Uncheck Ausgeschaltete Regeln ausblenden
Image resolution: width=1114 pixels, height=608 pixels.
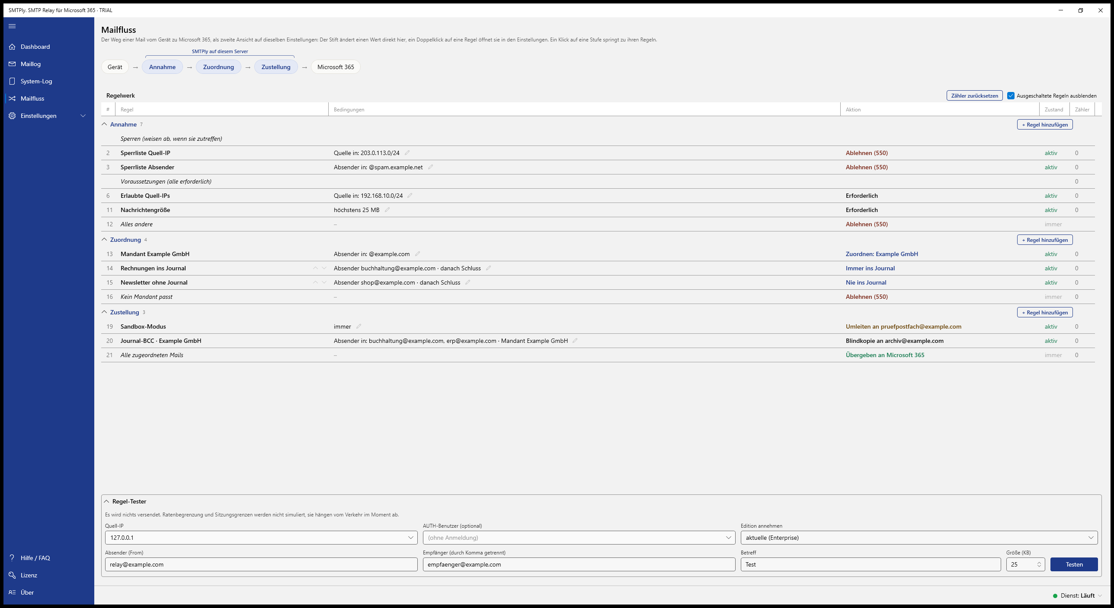coord(1011,95)
